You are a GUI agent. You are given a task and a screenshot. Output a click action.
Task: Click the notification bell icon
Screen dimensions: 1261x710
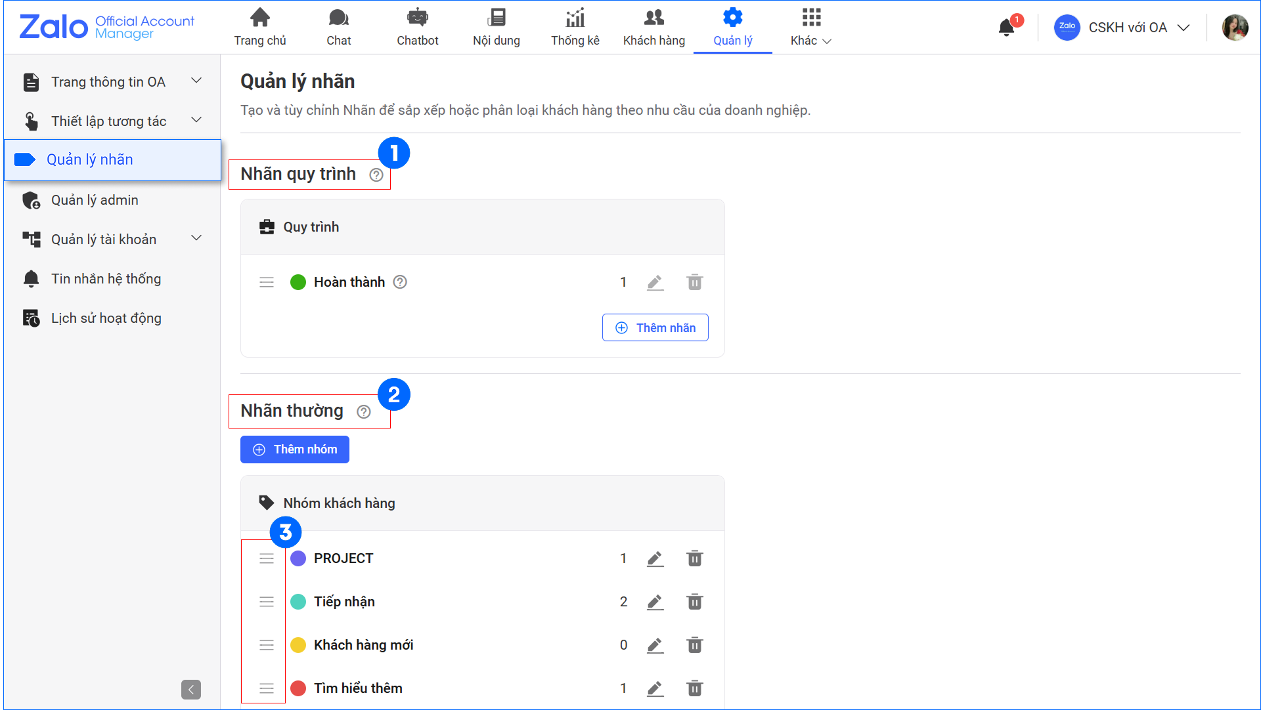1006,28
